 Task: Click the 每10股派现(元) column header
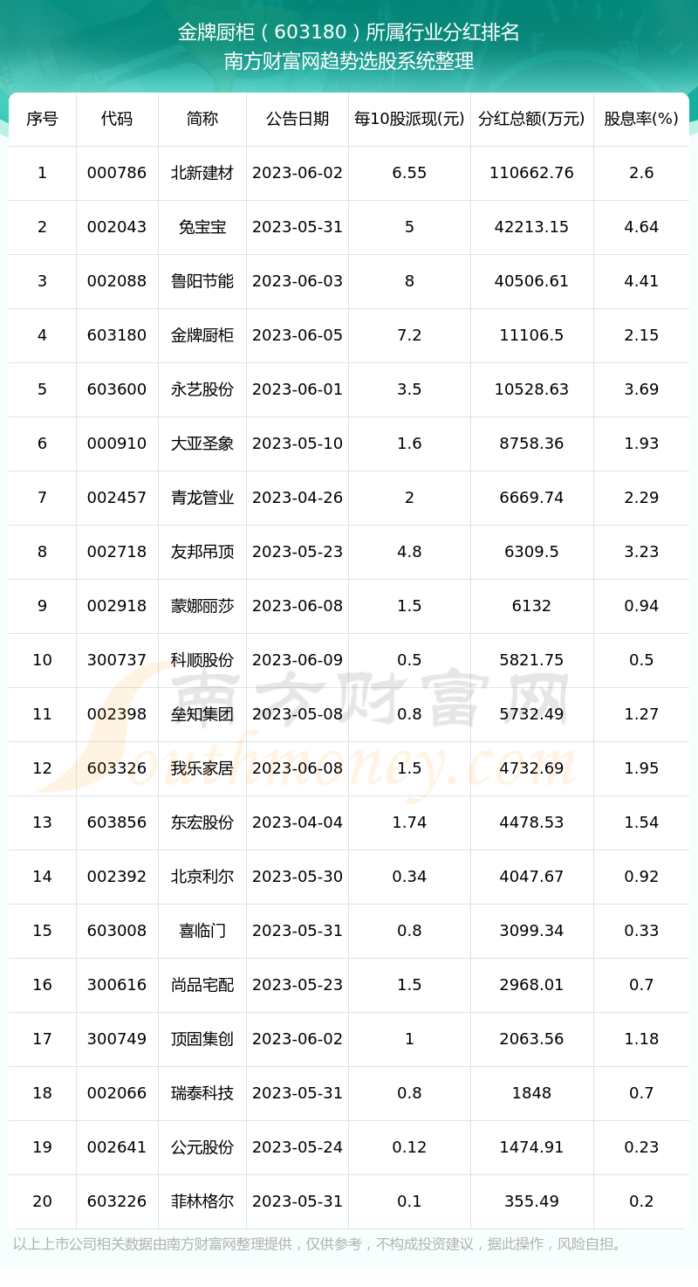point(409,119)
